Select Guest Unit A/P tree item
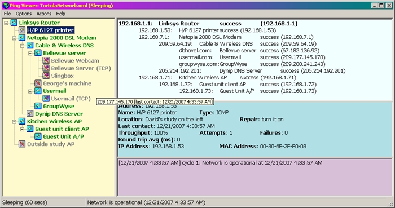This screenshot has height=208, width=395. pos(63,136)
